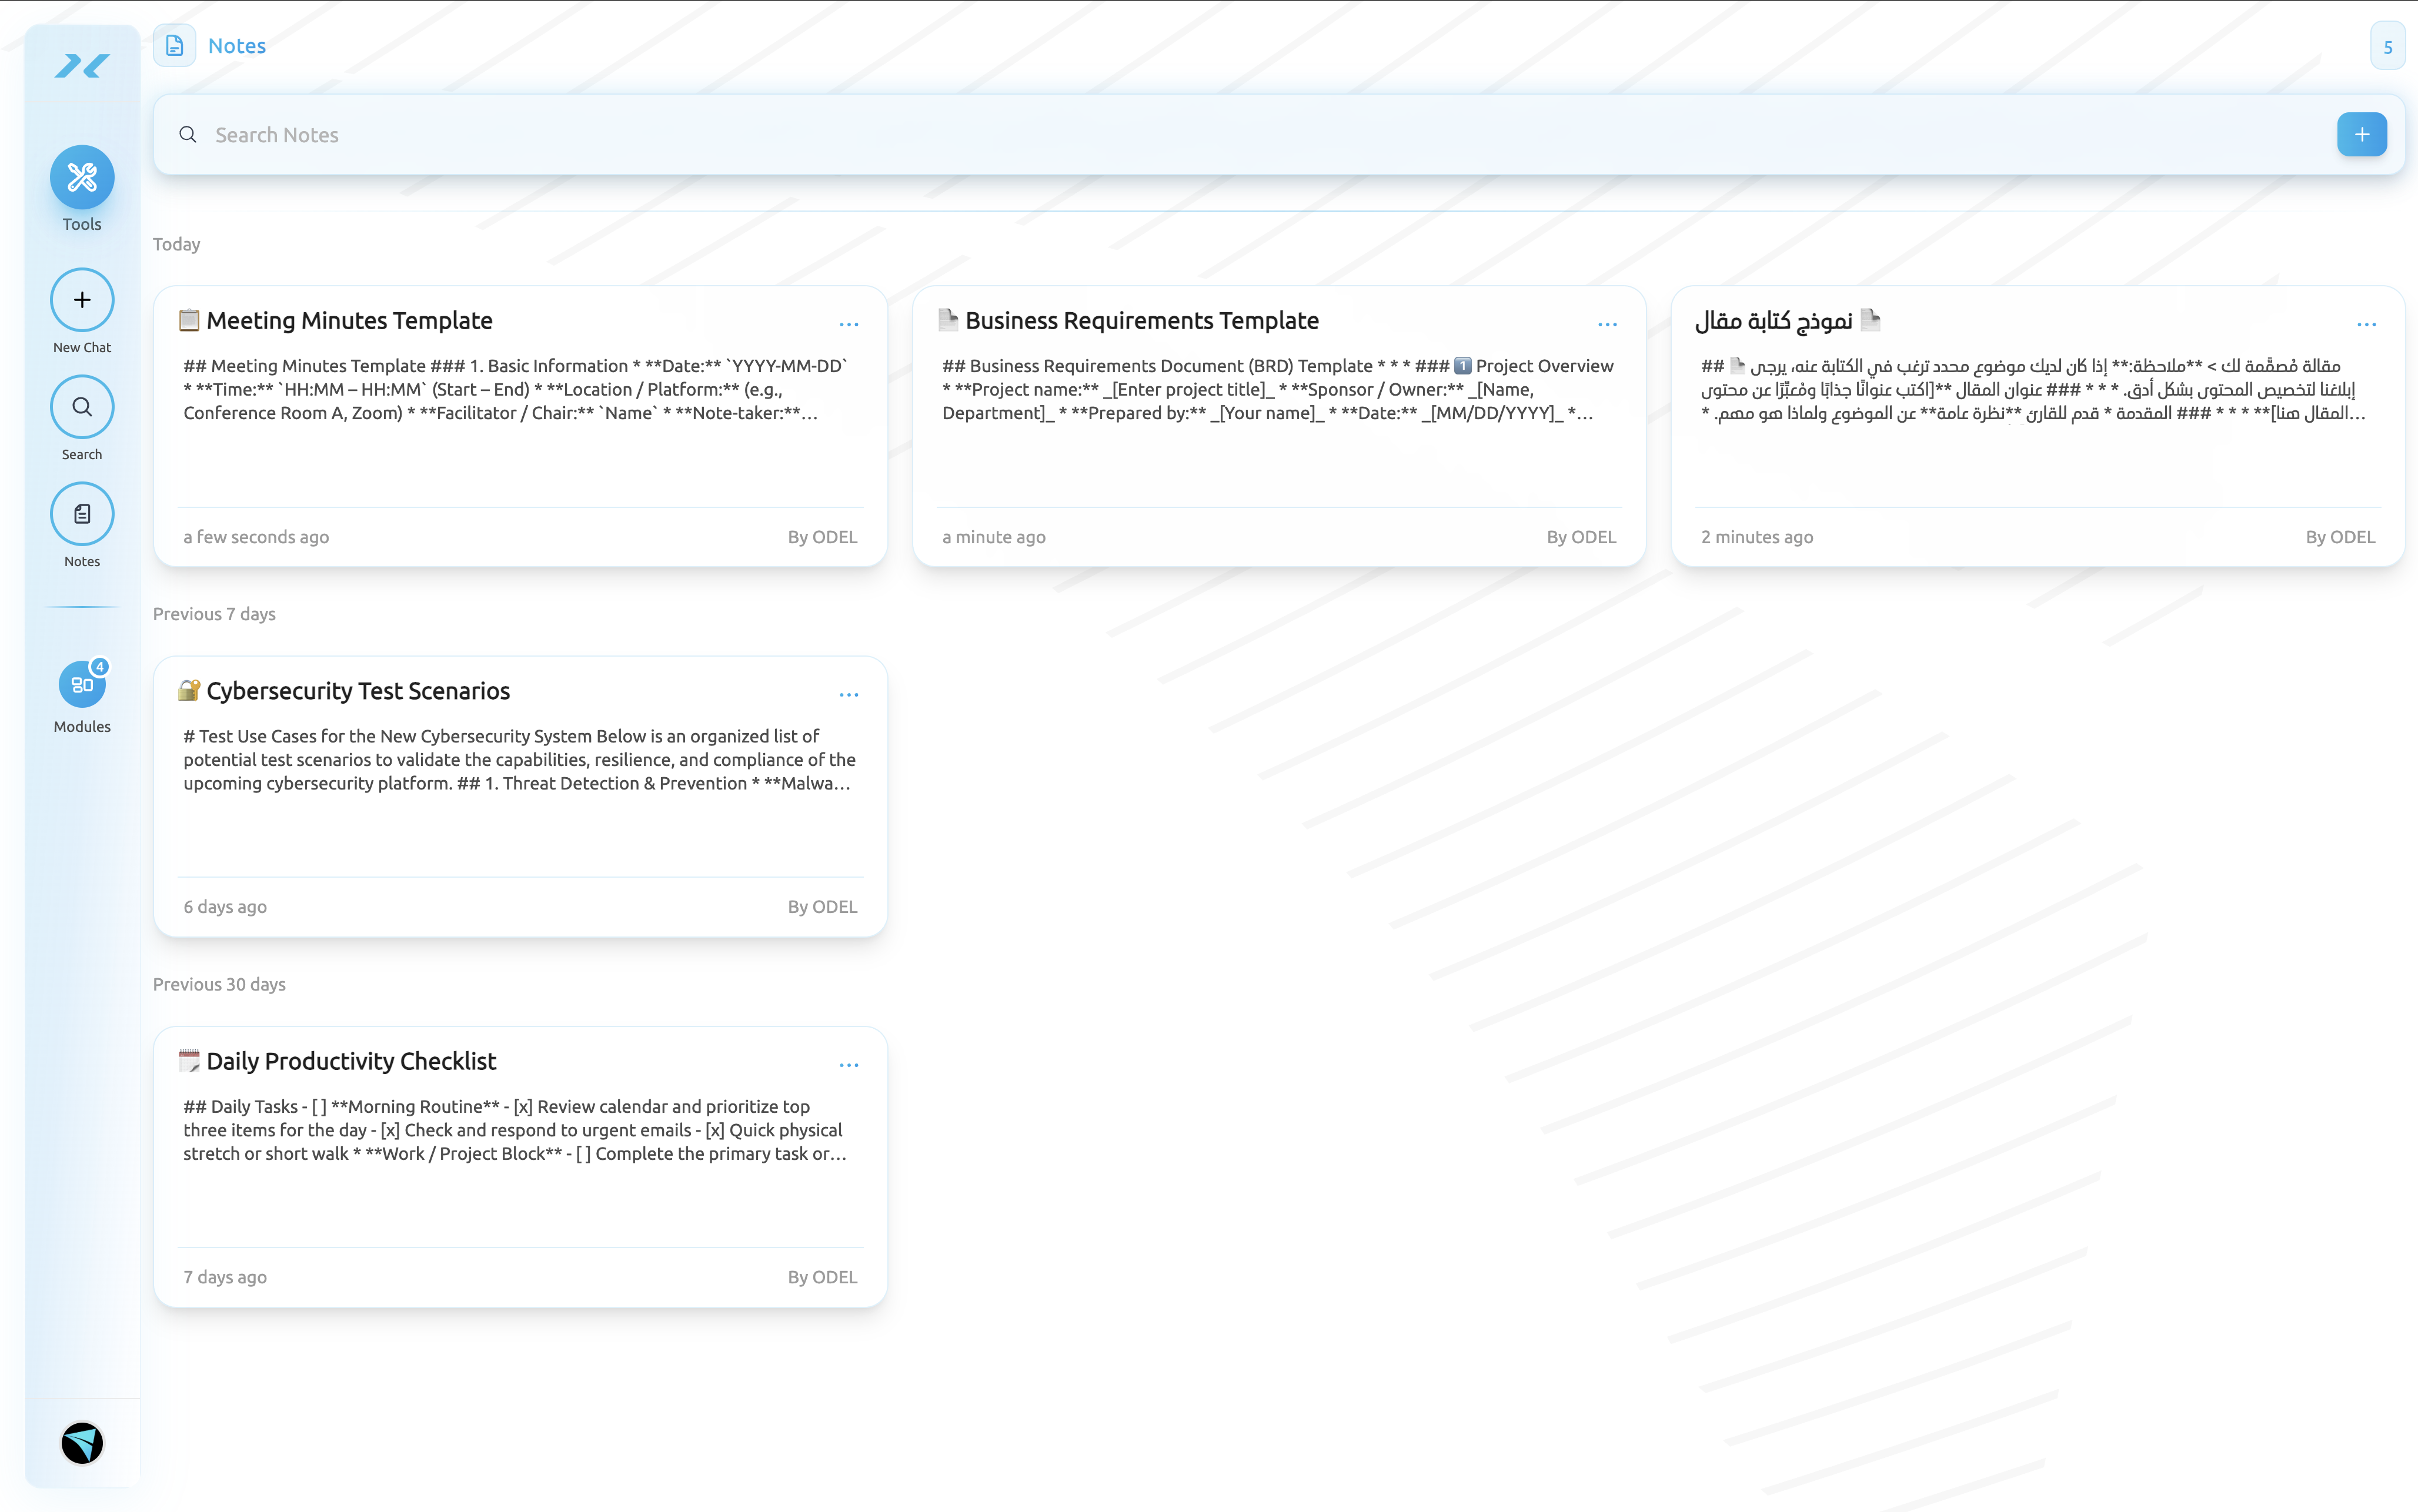The height and width of the screenshot is (1512, 2418).
Task: Open options menu for Daily Productivity Checklist
Action: coord(849,1065)
